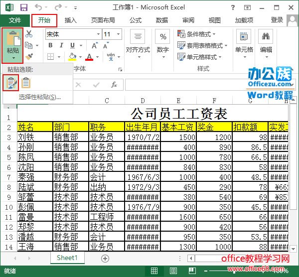Click the Borders icon
Viewport: 299px width, 277px height.
[x=50, y=57]
